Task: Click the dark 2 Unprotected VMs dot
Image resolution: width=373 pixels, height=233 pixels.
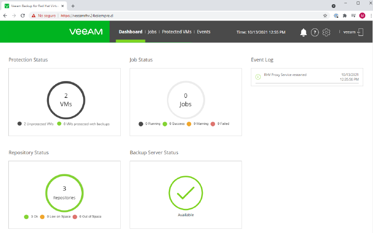Action: (20, 123)
